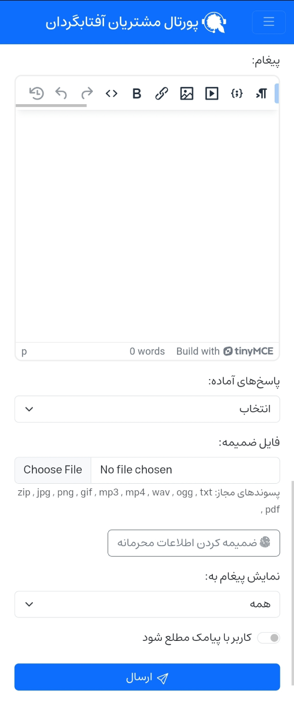Image resolution: width=294 pixels, height=708 pixels.
Task: Open the hamburger navigation menu
Action: (269, 22)
